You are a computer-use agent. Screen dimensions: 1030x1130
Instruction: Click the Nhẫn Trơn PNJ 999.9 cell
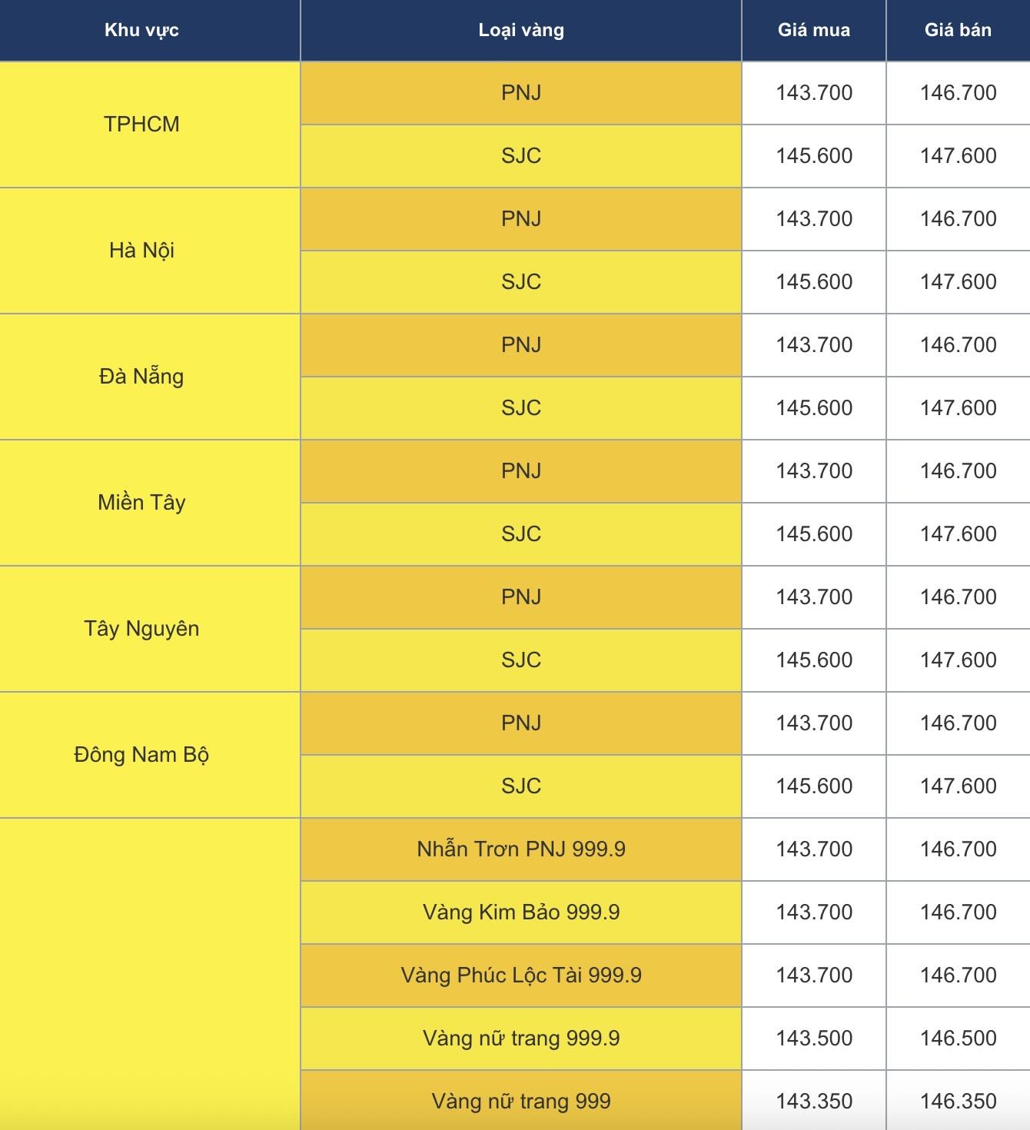[x=520, y=849]
